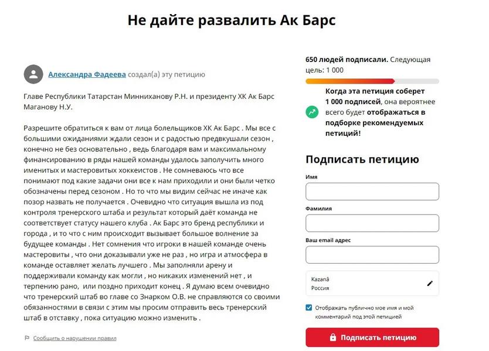Viewport: 489px width, 351px height.
Task: Click the green circular arrow badge icon
Action: point(311,112)
